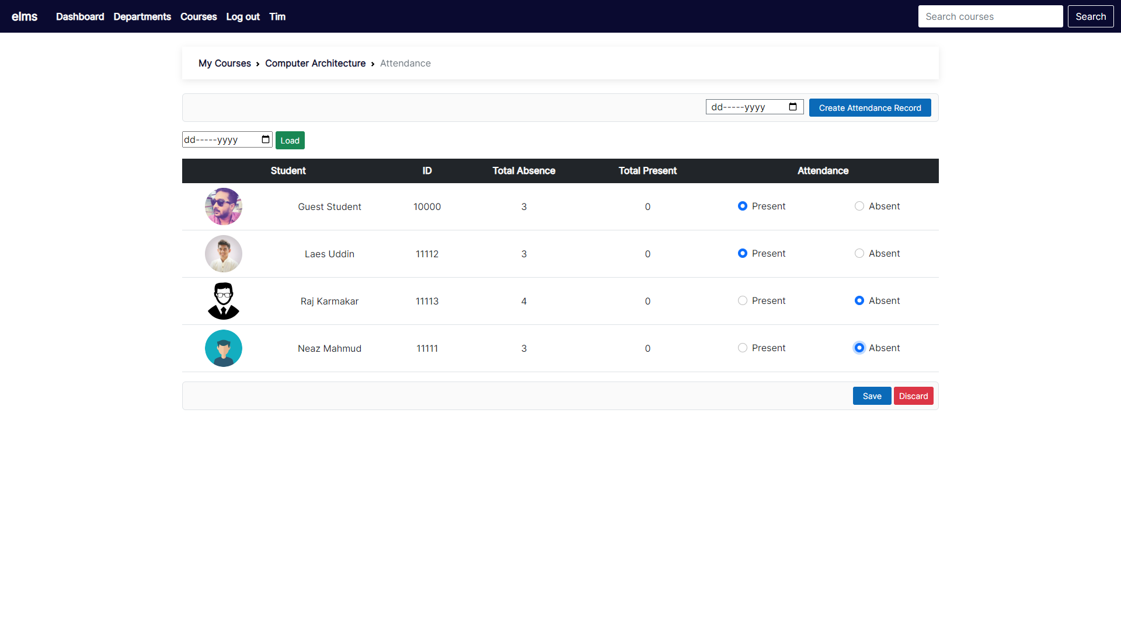The height and width of the screenshot is (630, 1121).
Task: Click the green Load button
Action: click(290, 141)
